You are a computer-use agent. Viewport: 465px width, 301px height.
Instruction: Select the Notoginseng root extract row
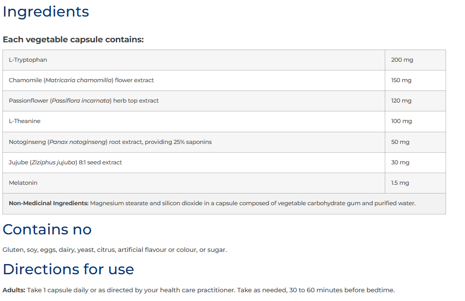click(x=224, y=142)
